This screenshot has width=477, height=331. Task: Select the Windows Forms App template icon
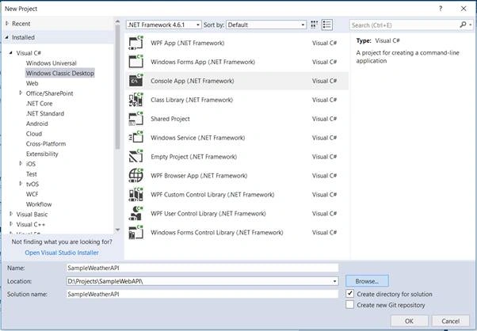point(135,62)
